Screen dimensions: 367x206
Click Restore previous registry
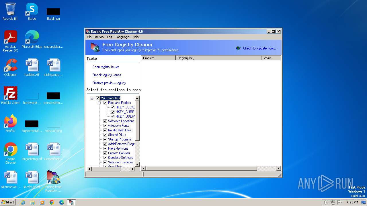(x=109, y=83)
